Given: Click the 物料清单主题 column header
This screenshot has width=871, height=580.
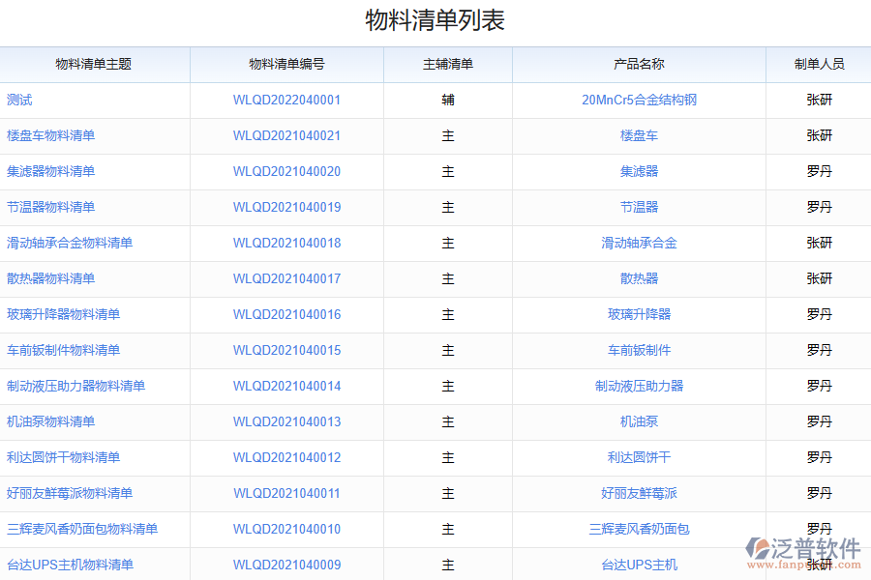Looking at the screenshot, I should pyautogui.click(x=94, y=64).
